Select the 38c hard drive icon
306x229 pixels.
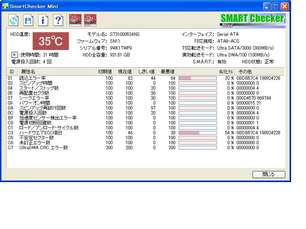75,19
